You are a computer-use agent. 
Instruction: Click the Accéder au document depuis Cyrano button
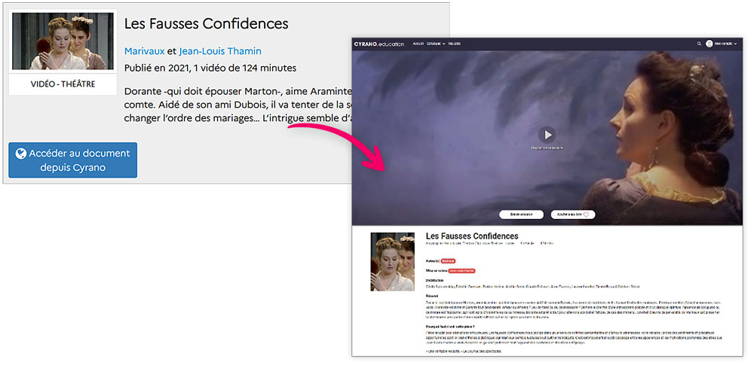coord(72,160)
